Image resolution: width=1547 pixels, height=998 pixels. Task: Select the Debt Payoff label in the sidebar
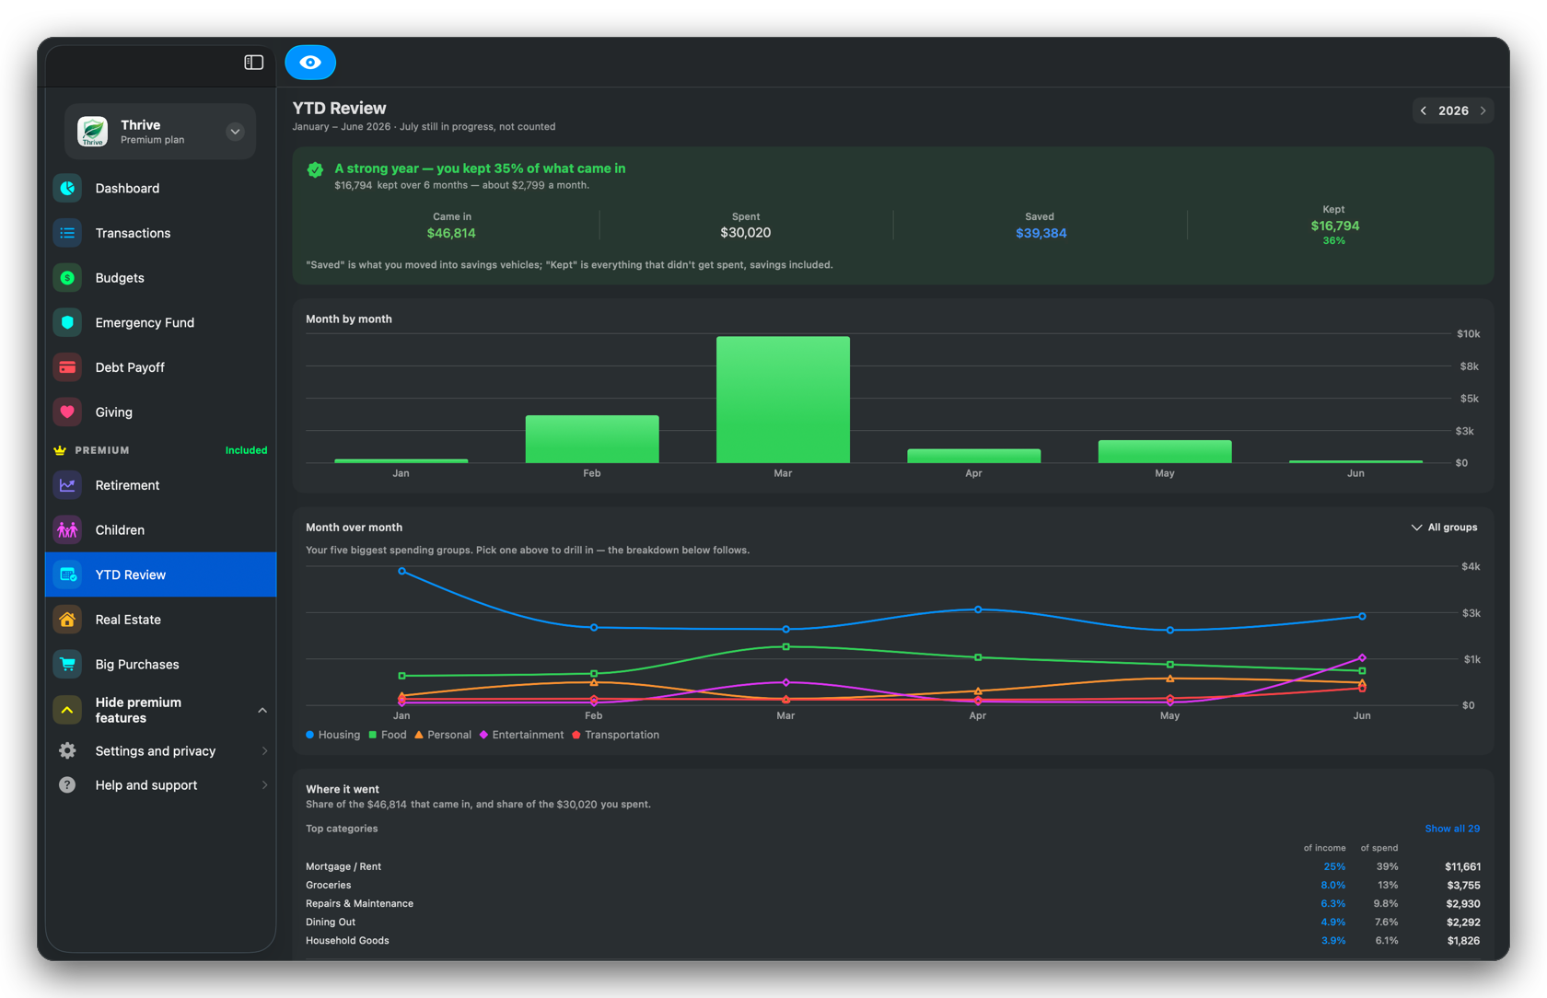[130, 367]
